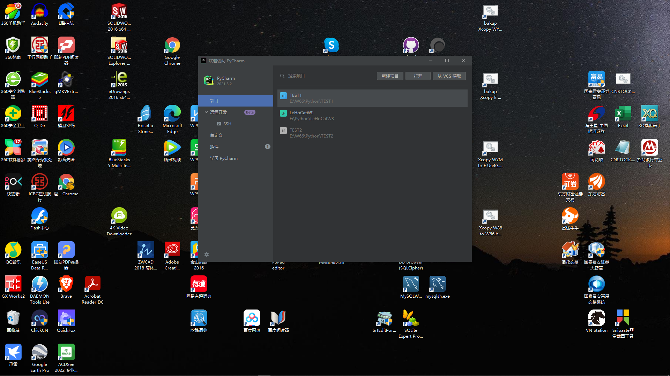Select the 欧路词典 desktop icon
670x376 pixels.
(x=199, y=321)
